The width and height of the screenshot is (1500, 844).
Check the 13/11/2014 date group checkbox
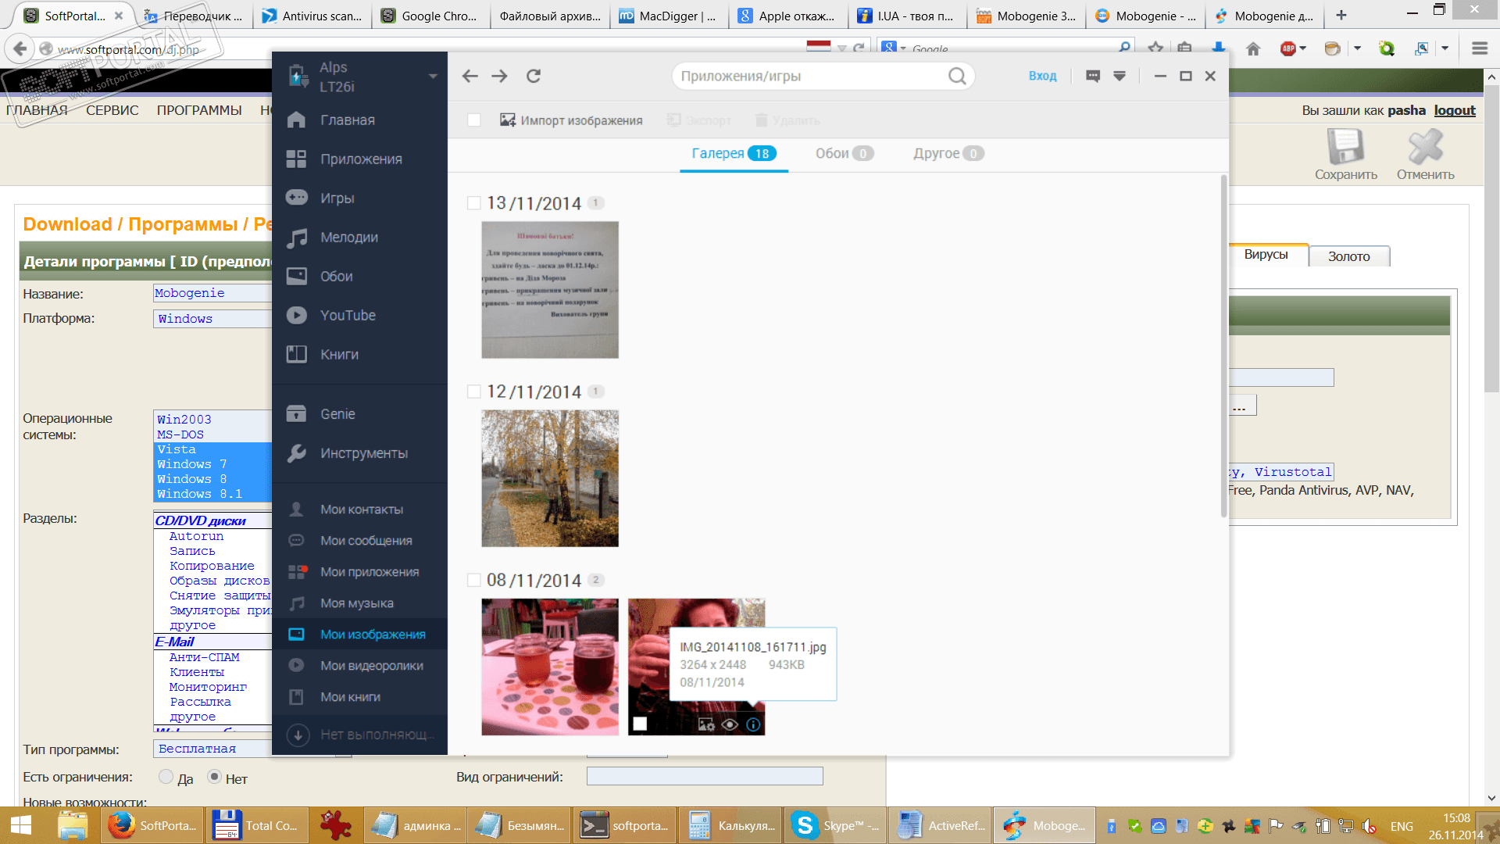(473, 203)
